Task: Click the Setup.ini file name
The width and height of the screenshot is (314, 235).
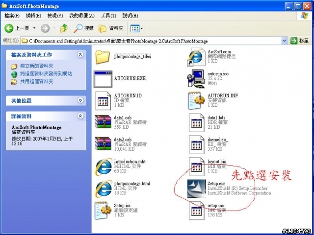Action: [122, 206]
